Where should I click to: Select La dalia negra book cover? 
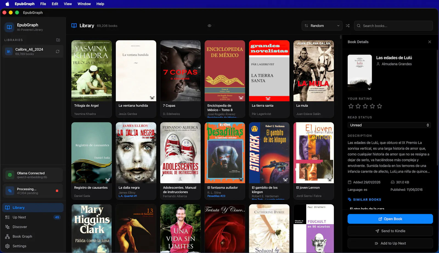136,153
